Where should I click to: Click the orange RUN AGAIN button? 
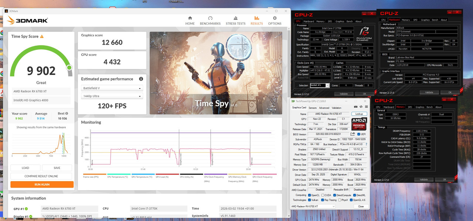(42, 184)
